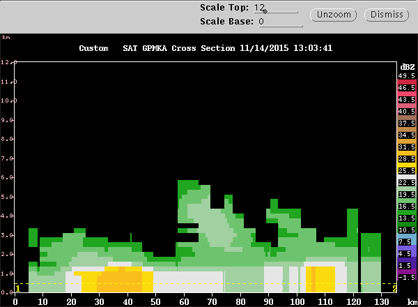Click the 12.0 km altitude axis label
This screenshot has width=418, height=307.
click(8, 62)
